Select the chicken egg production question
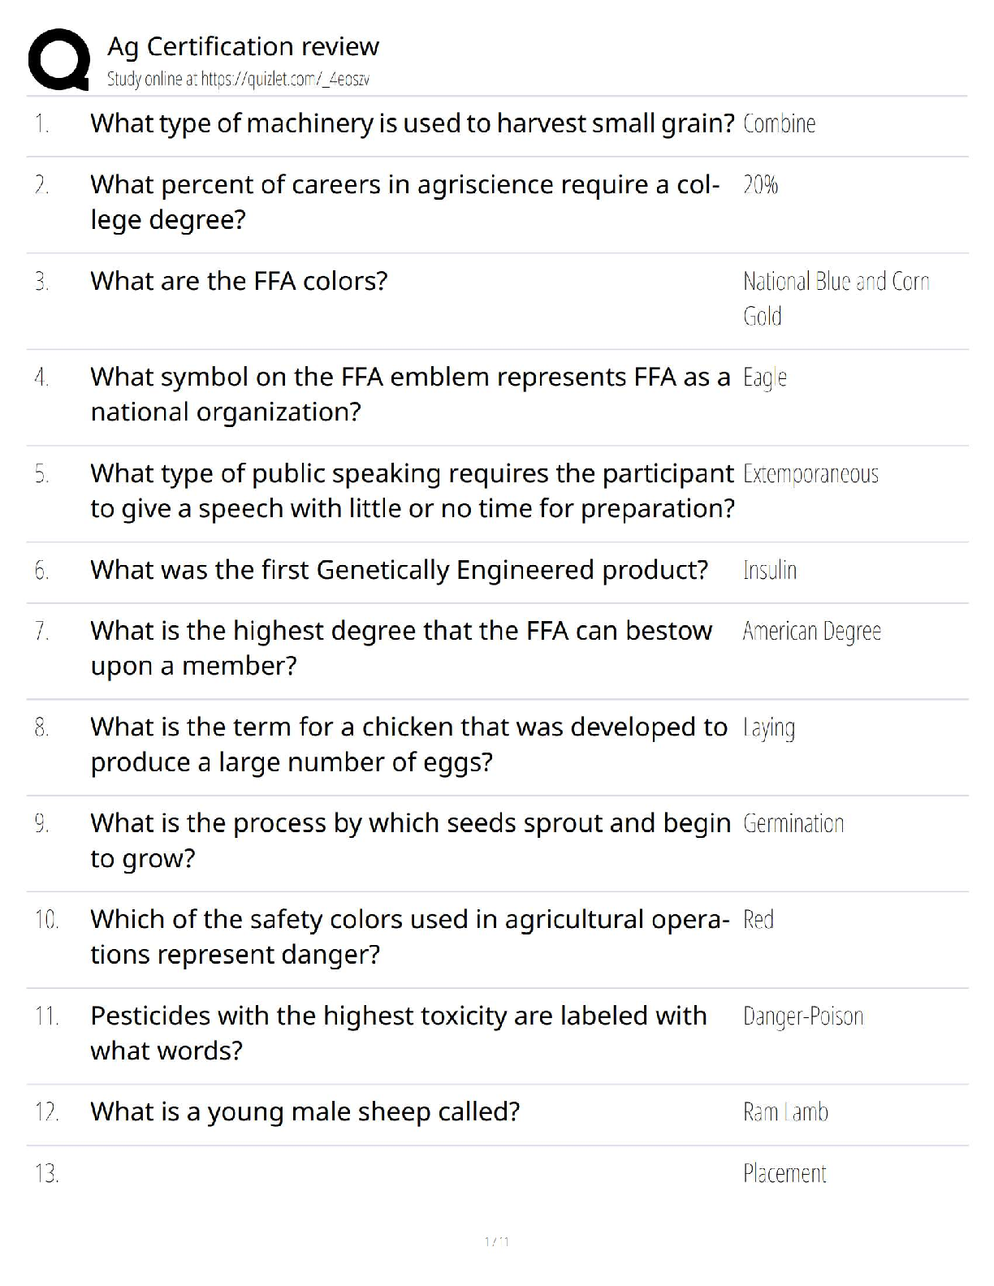994x1286 pixels. click(x=408, y=744)
